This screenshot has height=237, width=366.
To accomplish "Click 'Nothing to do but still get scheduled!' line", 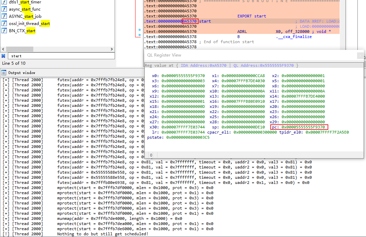I will tap(103, 234).
